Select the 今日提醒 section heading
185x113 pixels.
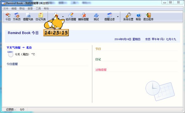click(12, 64)
